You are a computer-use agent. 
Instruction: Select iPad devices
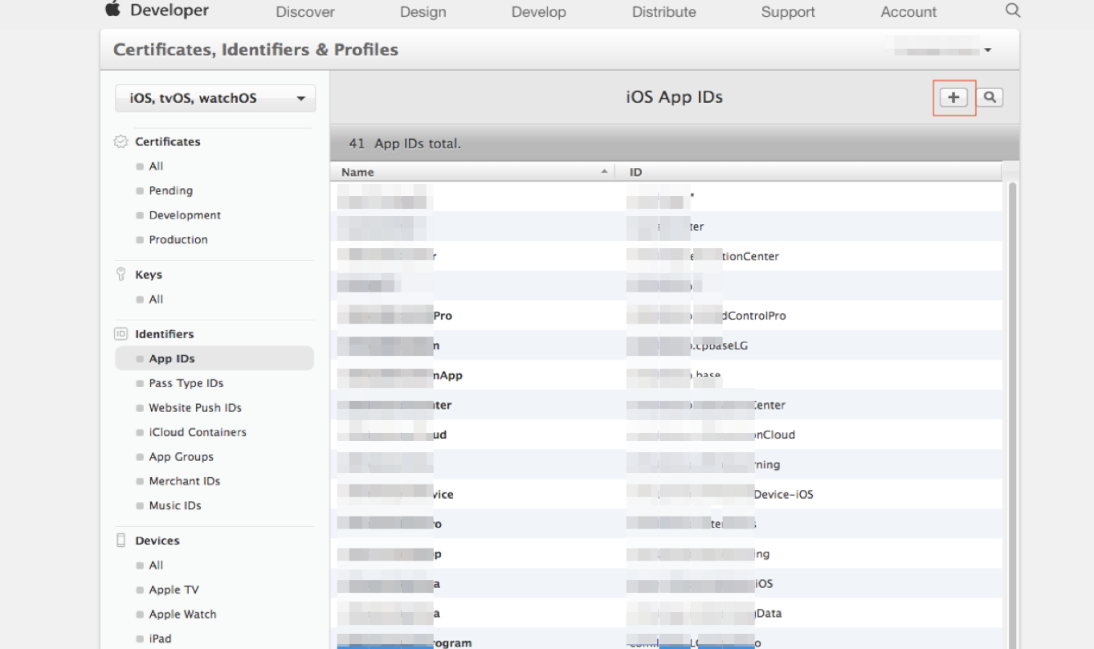pos(160,639)
